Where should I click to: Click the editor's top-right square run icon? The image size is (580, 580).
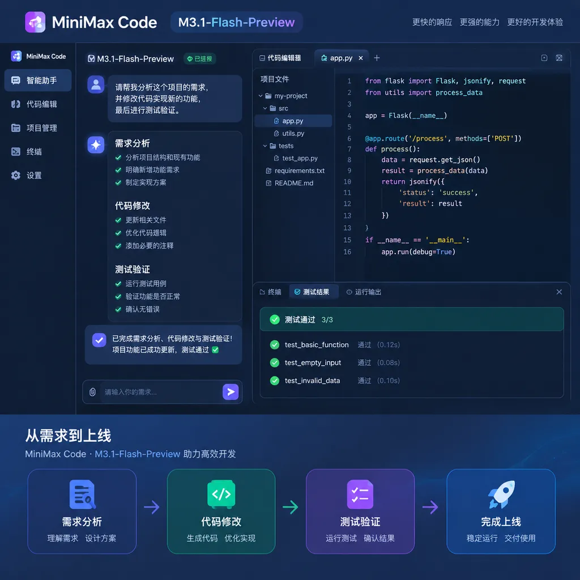(544, 58)
